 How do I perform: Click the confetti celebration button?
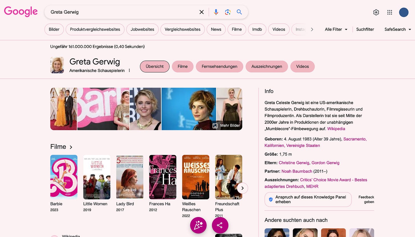pyautogui.click(x=198, y=225)
